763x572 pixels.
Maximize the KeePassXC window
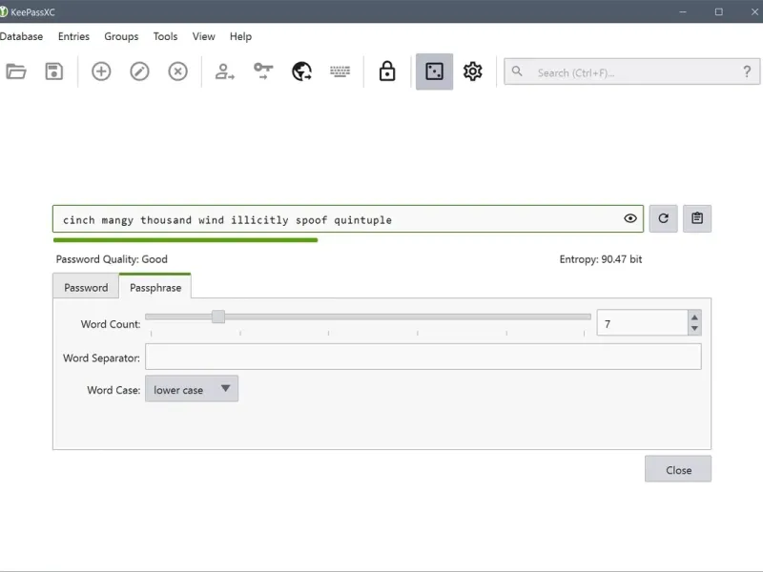(719, 11)
